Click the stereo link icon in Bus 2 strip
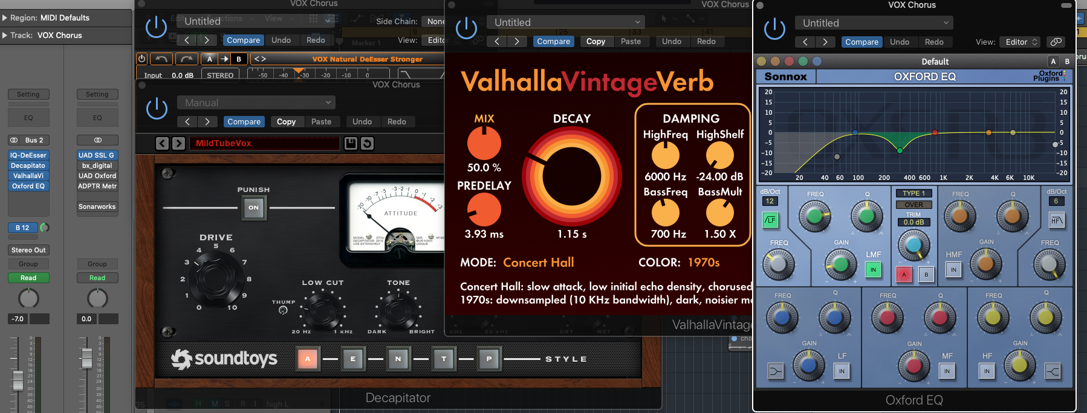Image resolution: width=1087 pixels, height=413 pixels. tap(14, 140)
